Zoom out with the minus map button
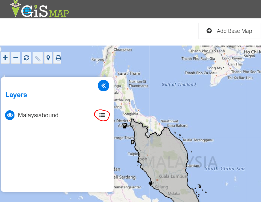 16,58
